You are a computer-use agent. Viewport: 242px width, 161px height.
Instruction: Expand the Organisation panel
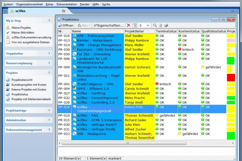49,53
